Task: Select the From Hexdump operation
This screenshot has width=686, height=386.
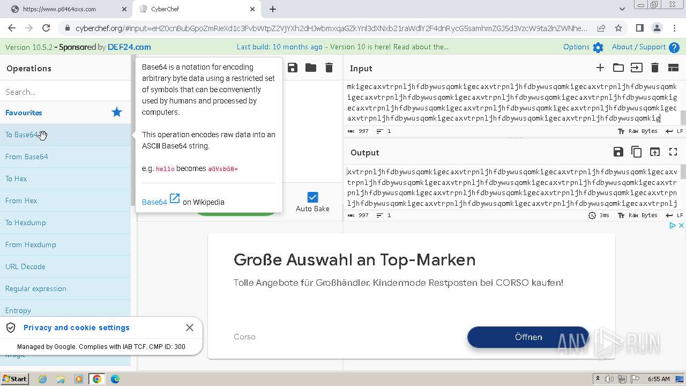Action: click(x=65, y=244)
